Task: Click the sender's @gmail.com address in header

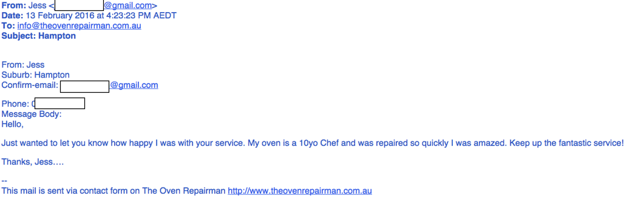Action: click(128, 5)
